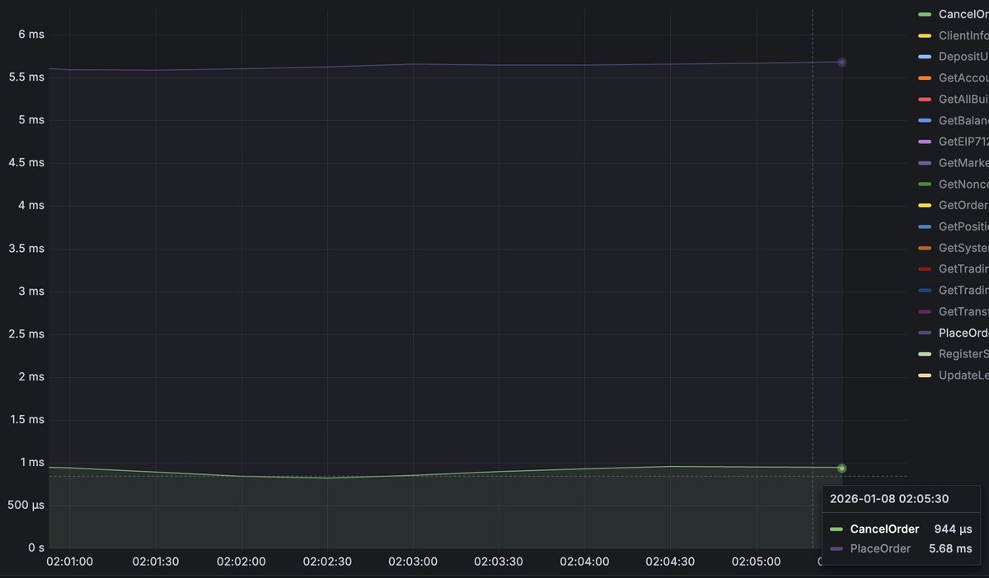Screen dimensions: 989x578
Task: Select the RegisterS legend label
Action: pyautogui.click(x=963, y=354)
